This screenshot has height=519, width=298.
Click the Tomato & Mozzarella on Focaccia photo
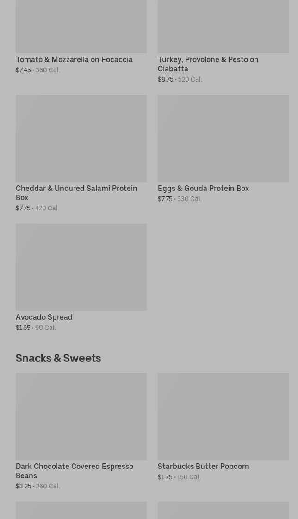pyautogui.click(x=81, y=26)
